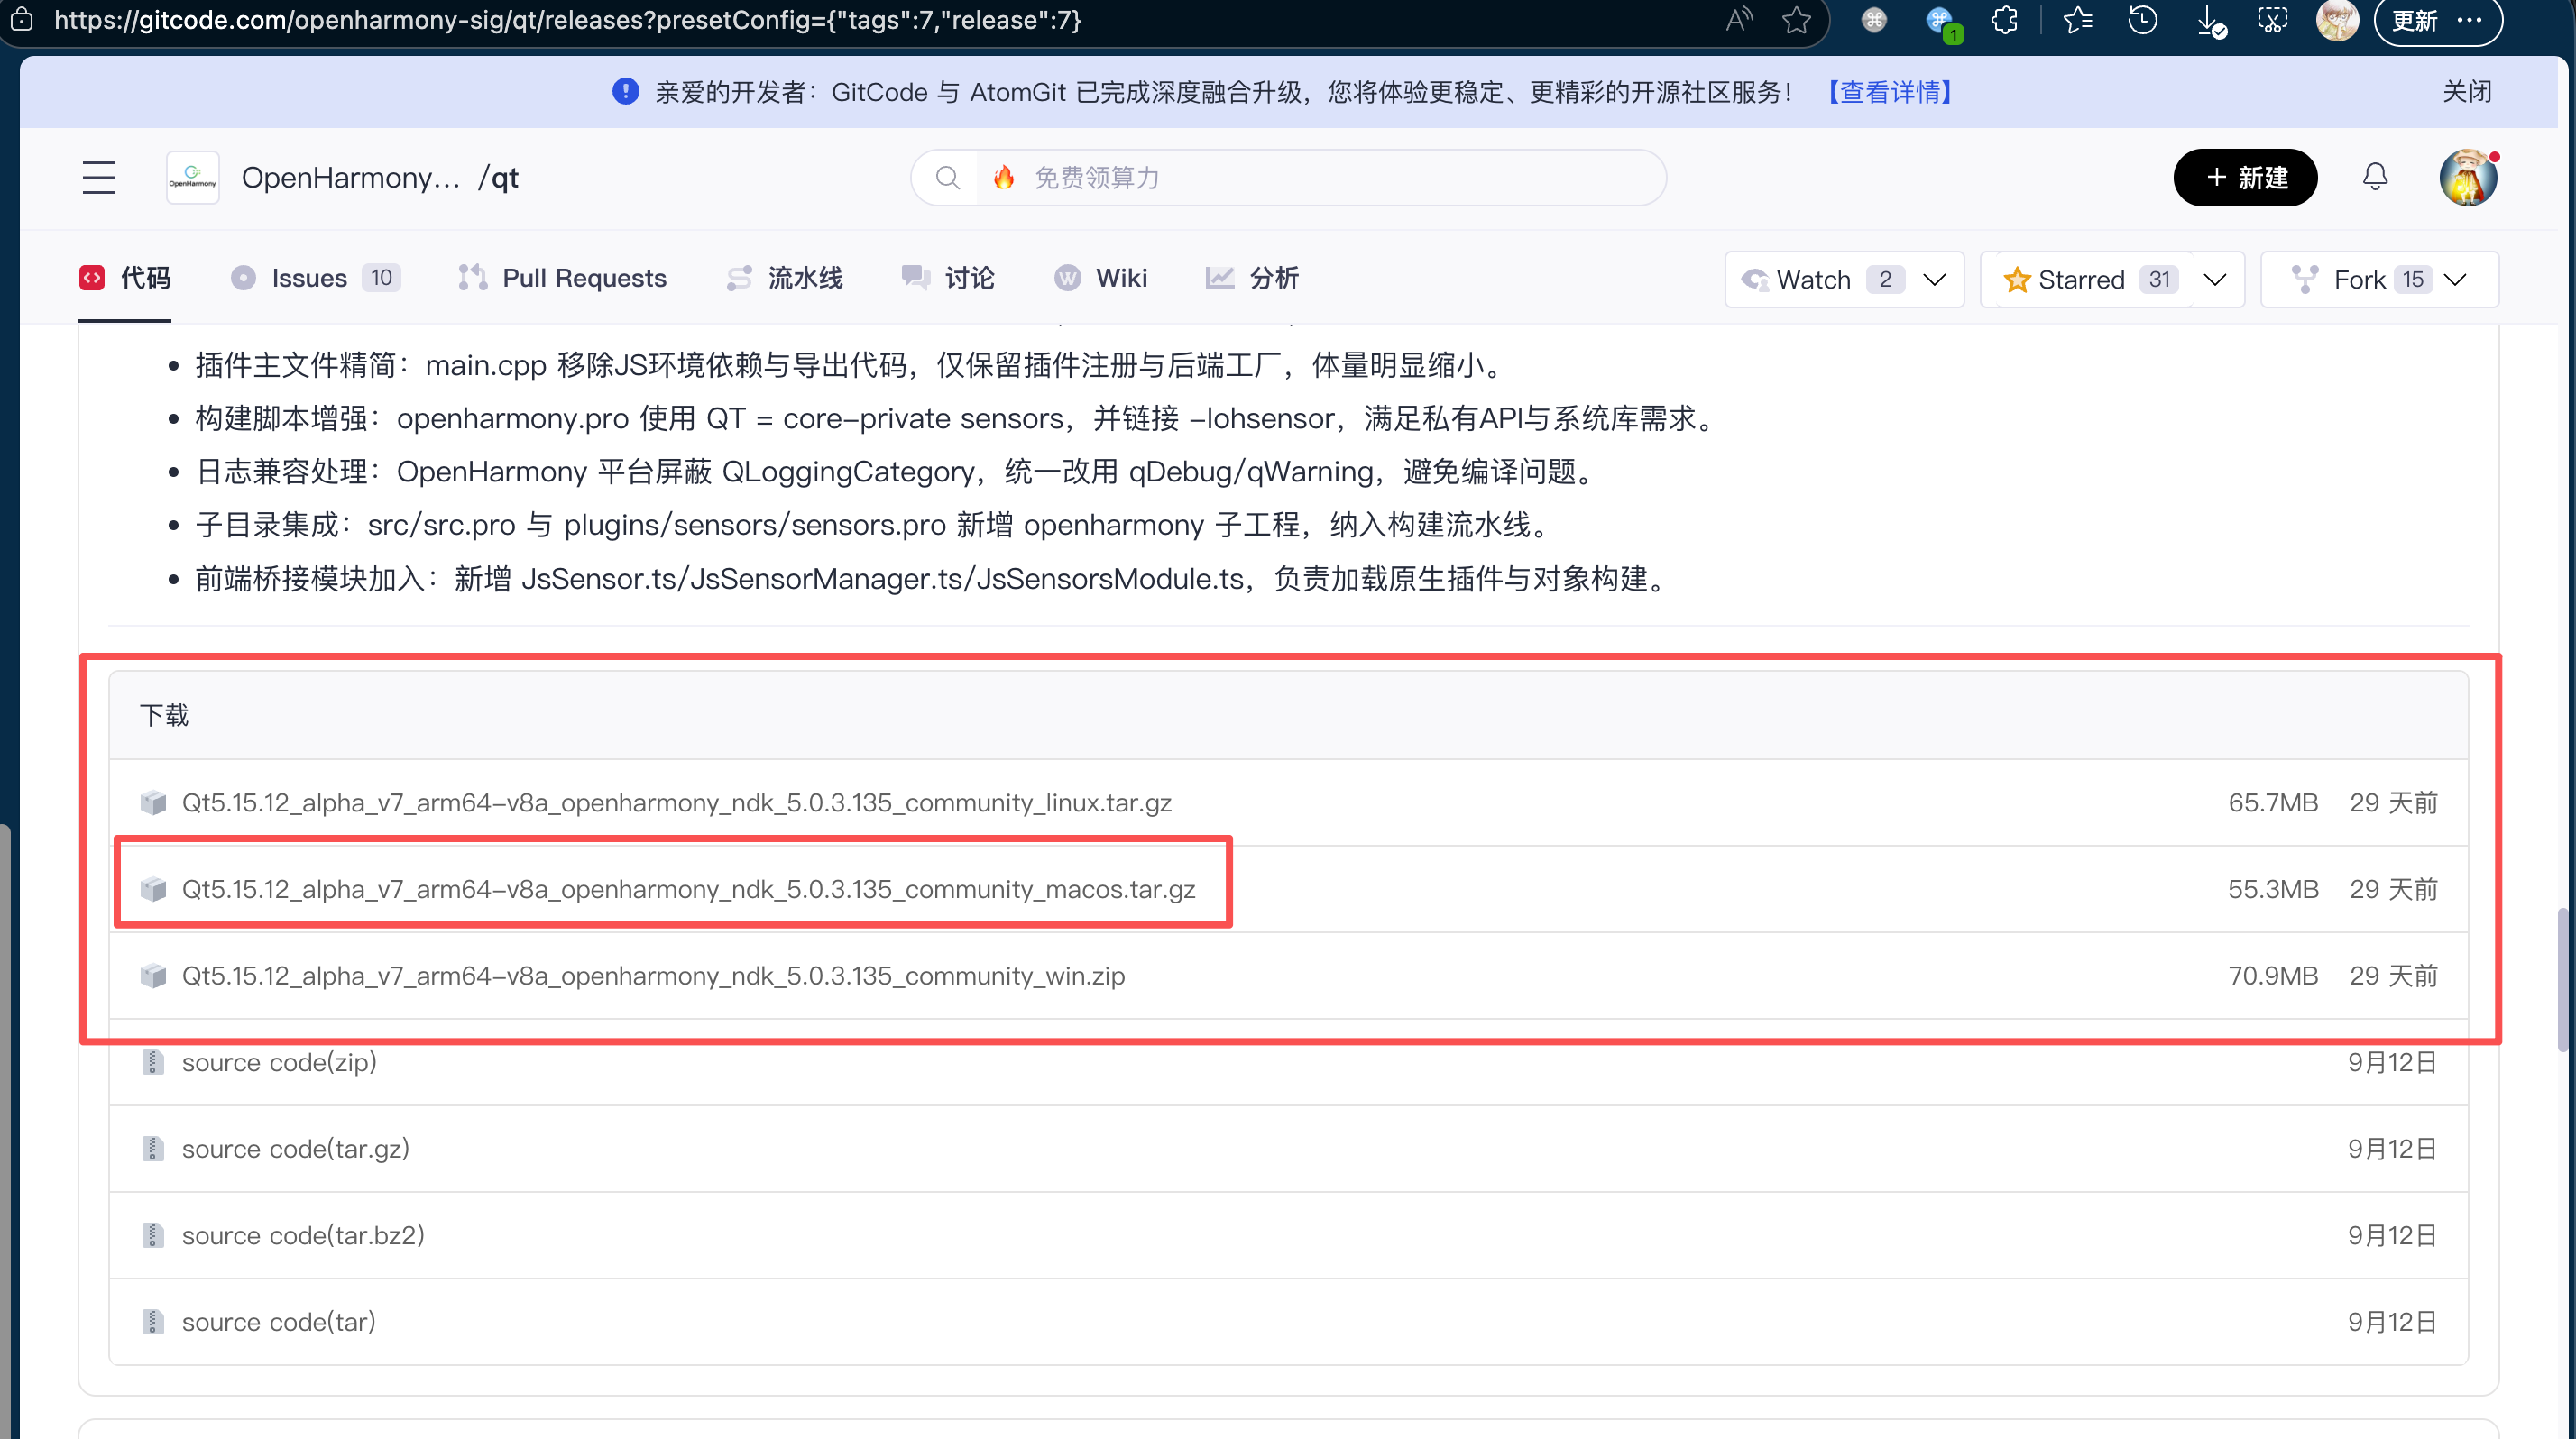Expand the Starred dropdown arrow

coord(2215,280)
